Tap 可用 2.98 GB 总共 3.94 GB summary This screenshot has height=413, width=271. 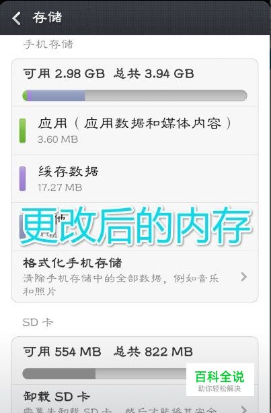(108, 73)
